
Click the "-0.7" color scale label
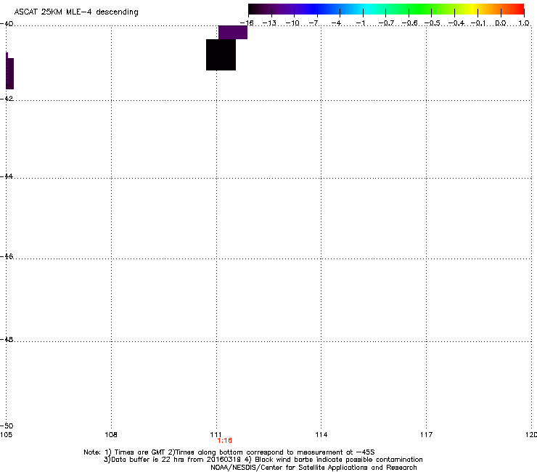[386, 23]
